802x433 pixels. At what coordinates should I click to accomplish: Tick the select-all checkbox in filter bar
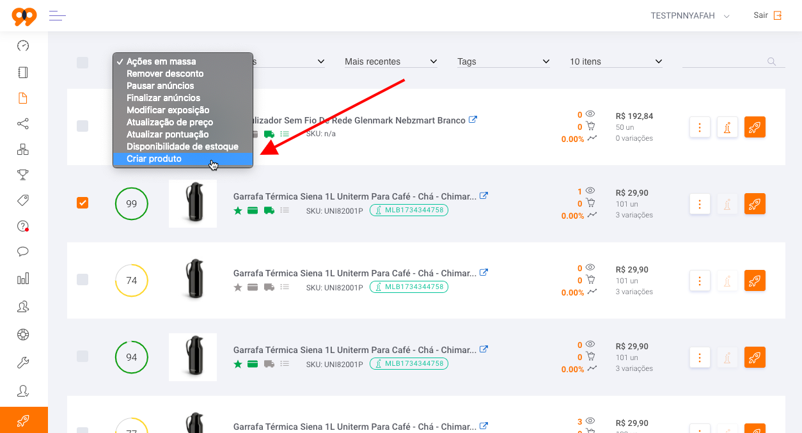pyautogui.click(x=83, y=63)
